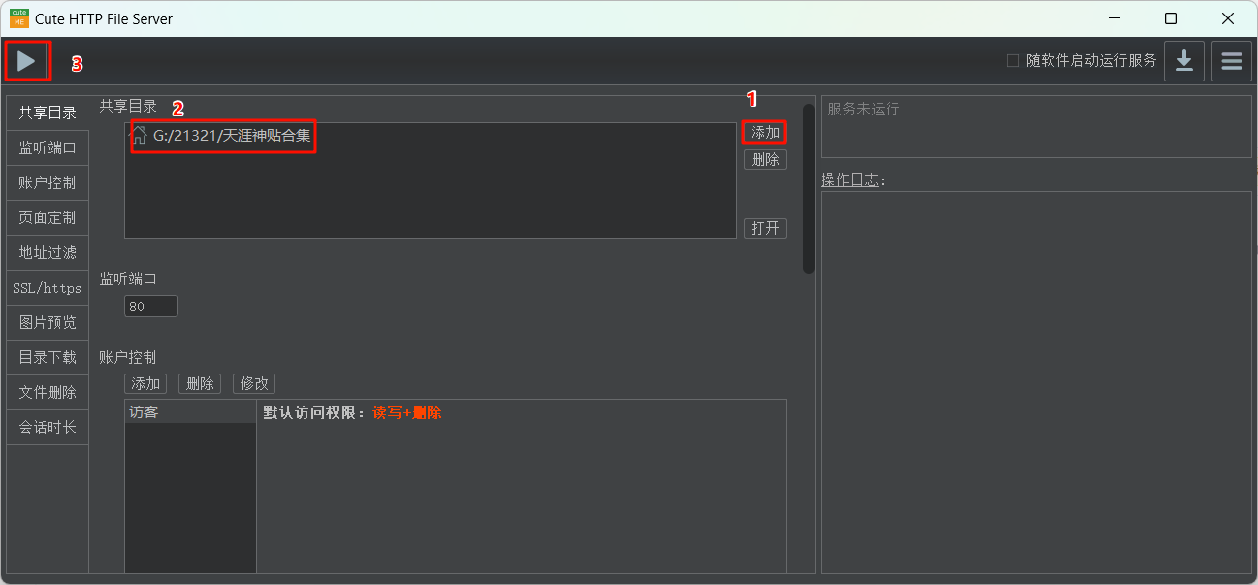Click the Cute HTTP File Server app icon
Image resolution: width=1258 pixels, height=585 pixels.
[19, 18]
